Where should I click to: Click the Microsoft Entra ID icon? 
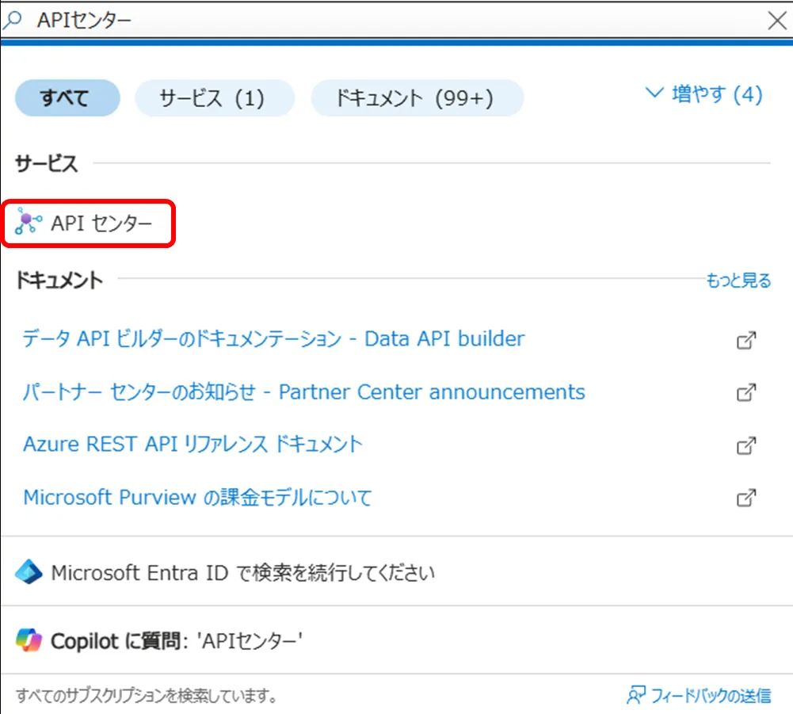pyautogui.click(x=26, y=572)
